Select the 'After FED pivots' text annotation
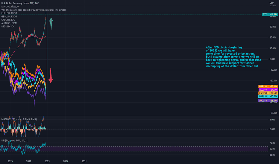Image resolution: width=279 pixels, height=164 pixels. (x=233, y=57)
